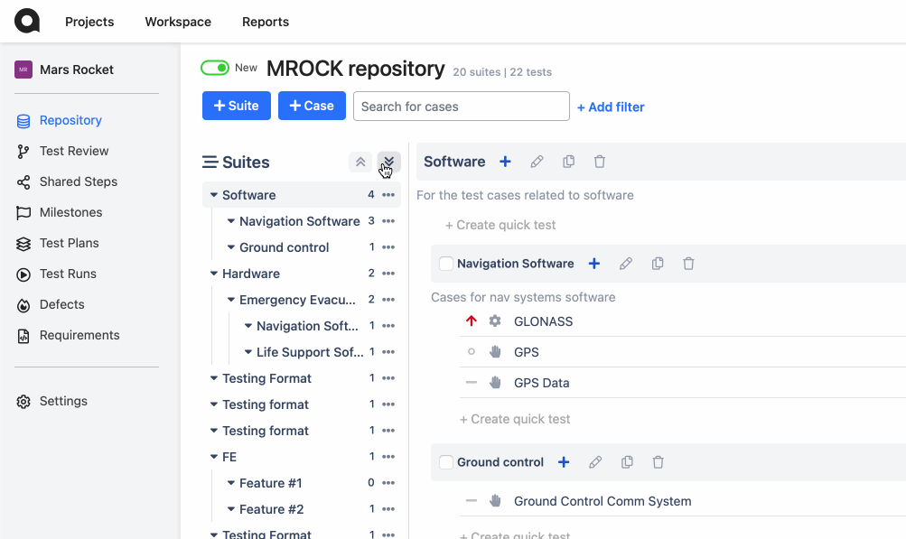906x539 pixels.
Task: Open the Workspace top menu
Action: pos(178,22)
